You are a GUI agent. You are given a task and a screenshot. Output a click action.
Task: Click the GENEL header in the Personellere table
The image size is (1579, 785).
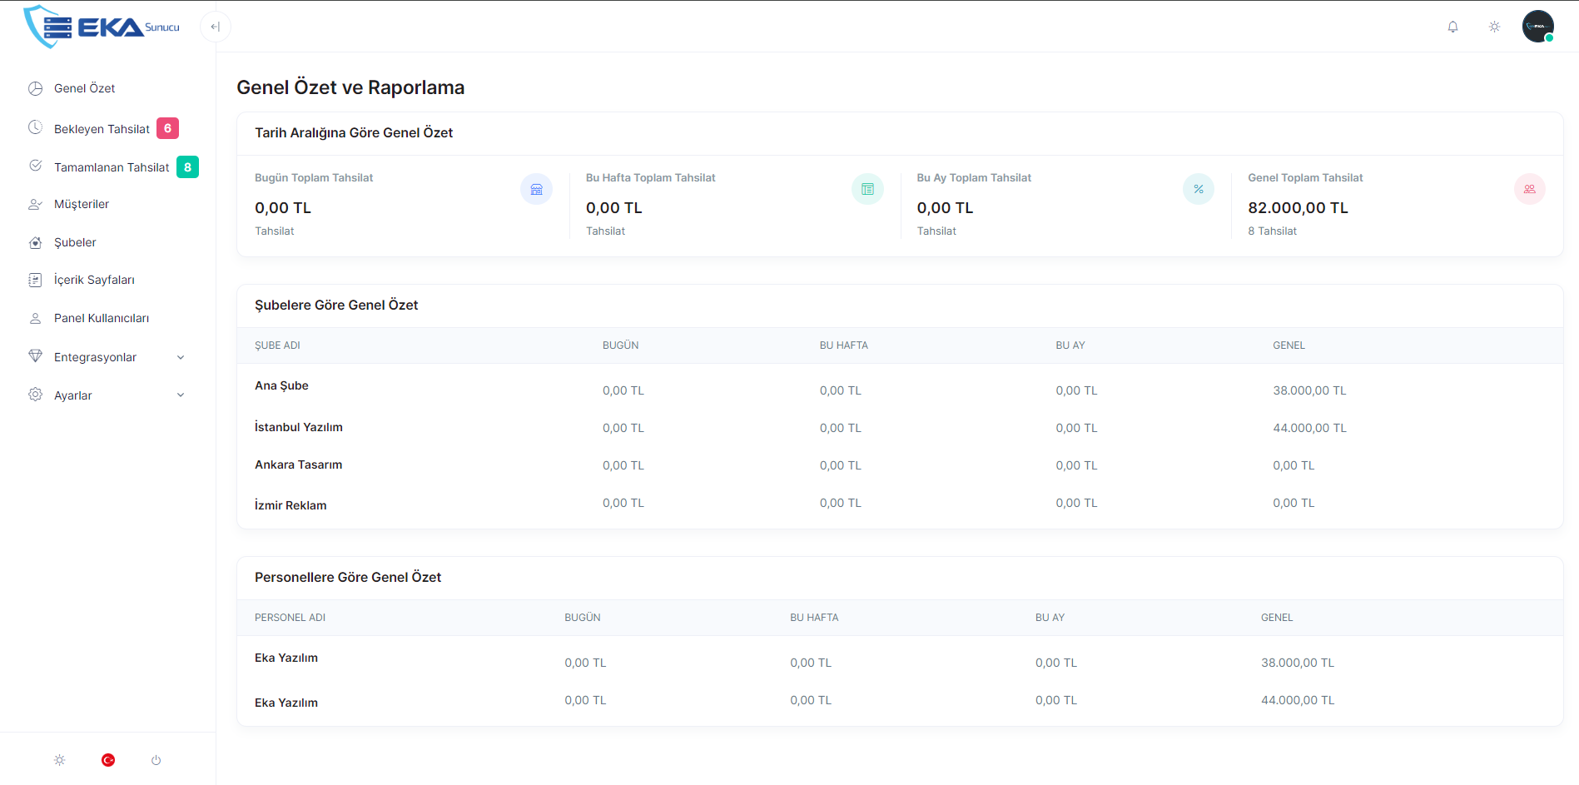coord(1277,618)
